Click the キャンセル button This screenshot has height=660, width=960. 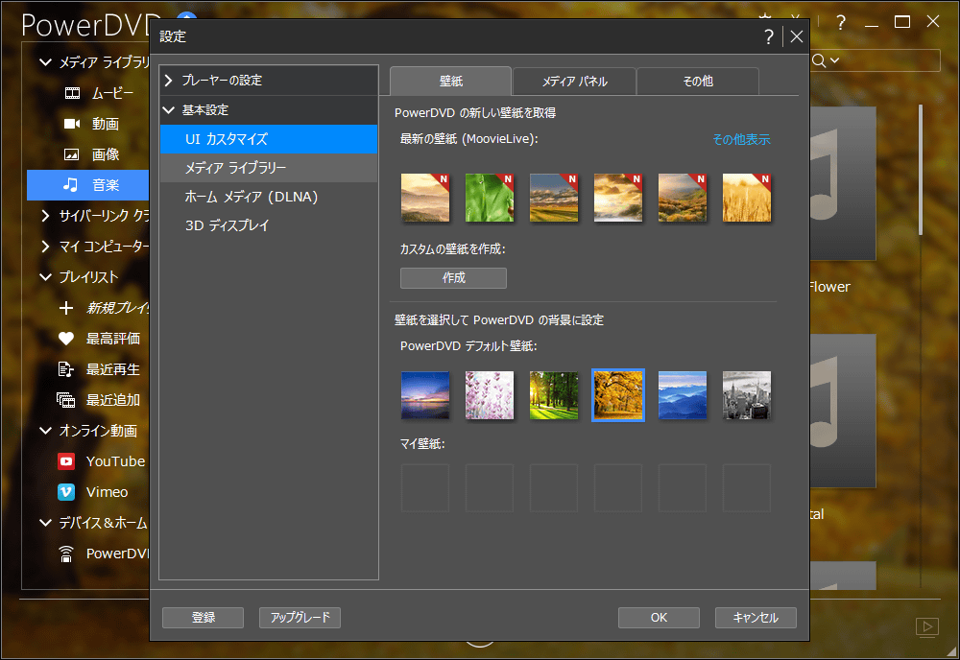756,618
